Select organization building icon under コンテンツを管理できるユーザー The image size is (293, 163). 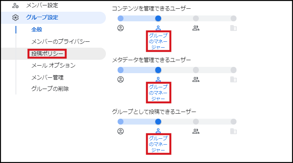234,28
